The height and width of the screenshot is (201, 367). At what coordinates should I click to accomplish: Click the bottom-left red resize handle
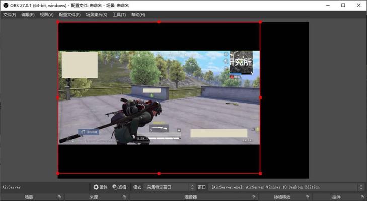pyautogui.click(x=58, y=174)
